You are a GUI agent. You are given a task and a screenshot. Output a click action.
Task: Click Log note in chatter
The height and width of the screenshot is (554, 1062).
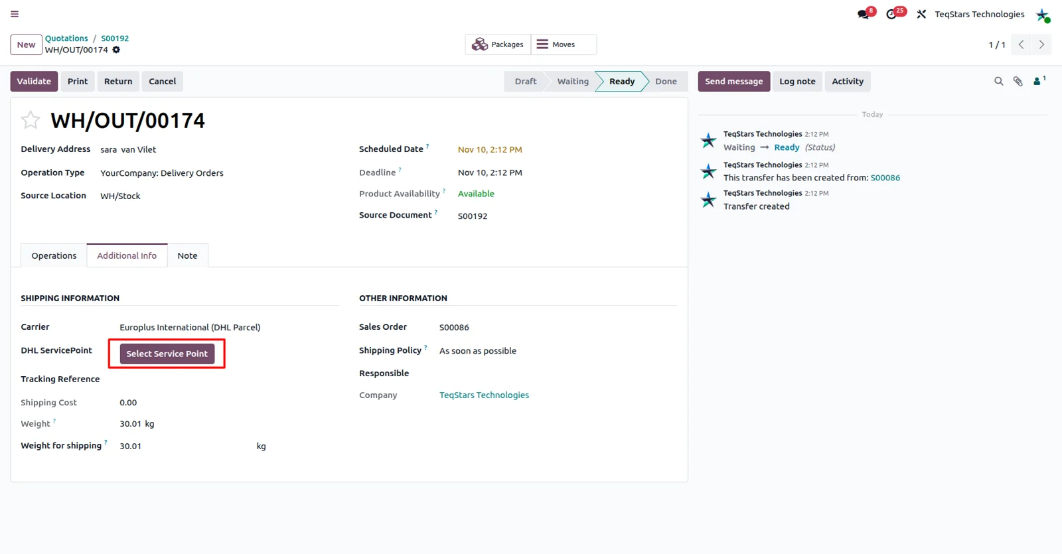pos(797,81)
